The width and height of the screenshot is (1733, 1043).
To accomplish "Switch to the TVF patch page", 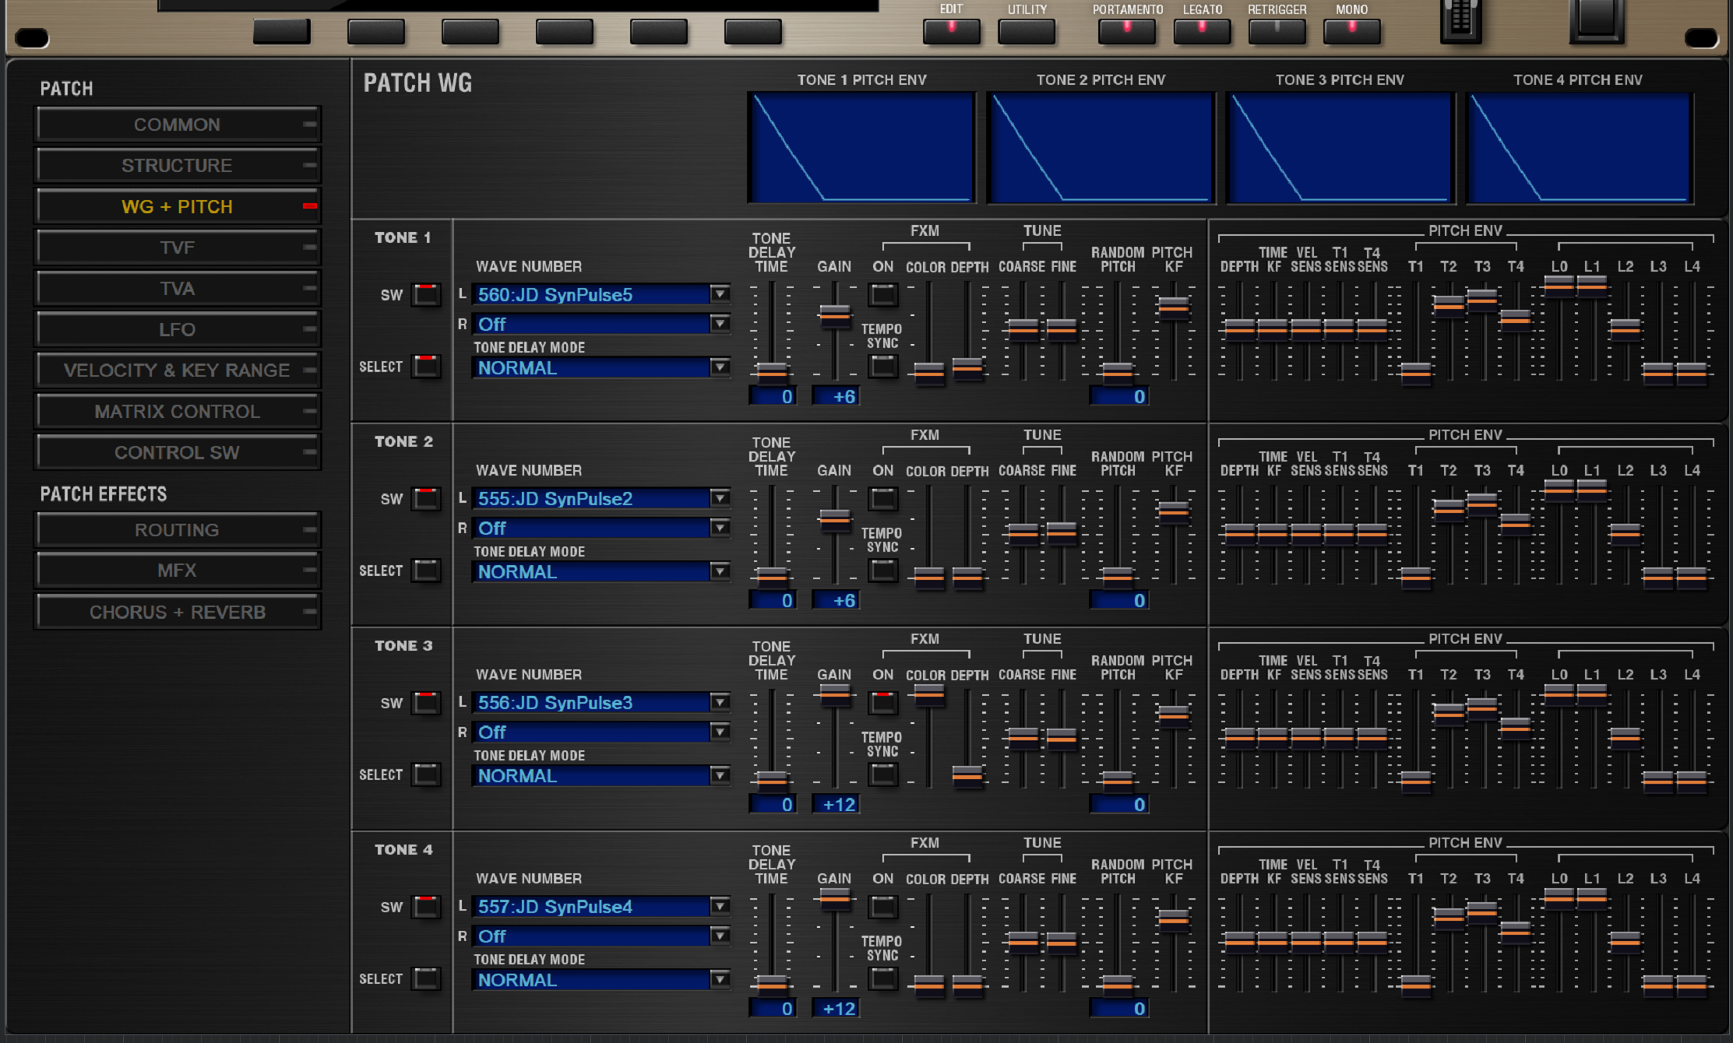I will coord(177,248).
